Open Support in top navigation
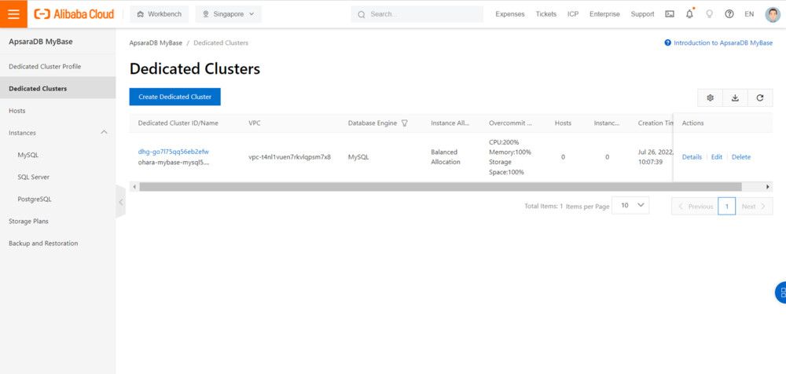The width and height of the screenshot is (786, 374). [642, 14]
